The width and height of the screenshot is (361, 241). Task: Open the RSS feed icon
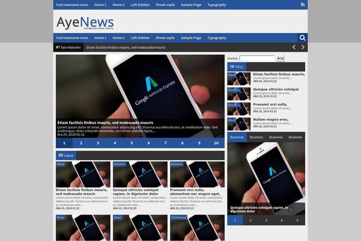tap(303, 4)
